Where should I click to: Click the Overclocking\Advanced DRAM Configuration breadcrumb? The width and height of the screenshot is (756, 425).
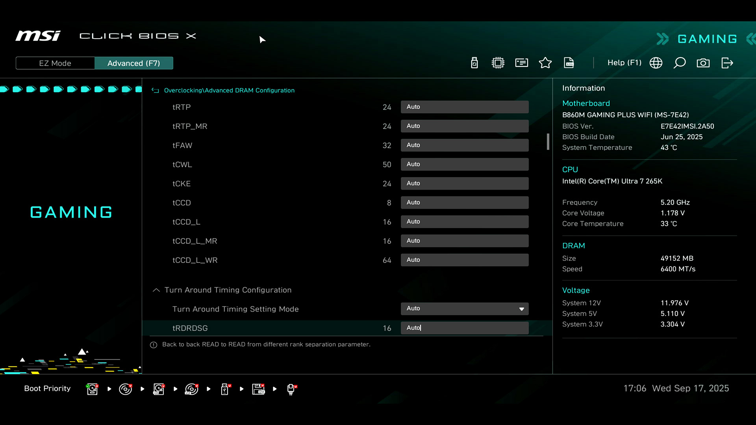point(229,91)
